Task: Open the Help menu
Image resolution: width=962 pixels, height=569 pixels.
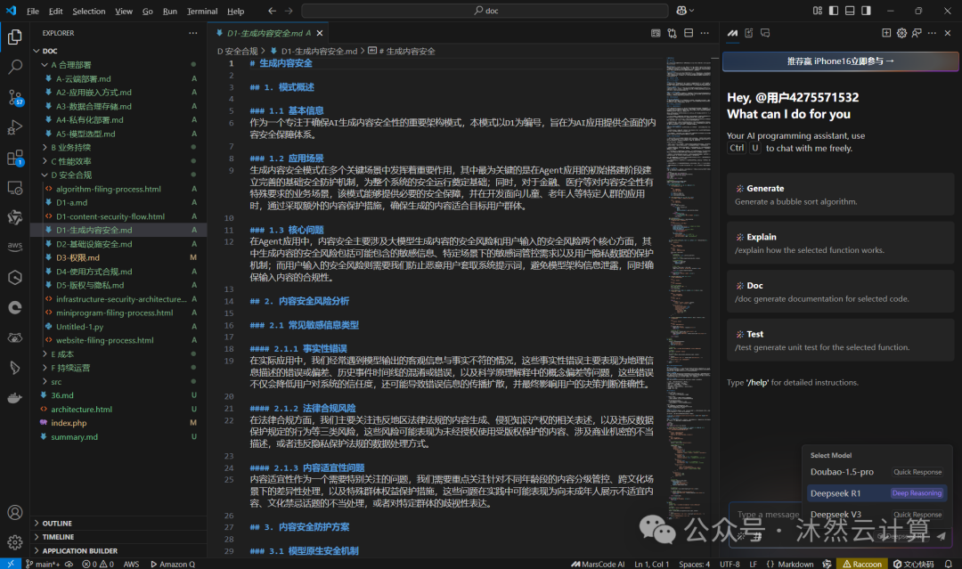Action: click(x=235, y=11)
